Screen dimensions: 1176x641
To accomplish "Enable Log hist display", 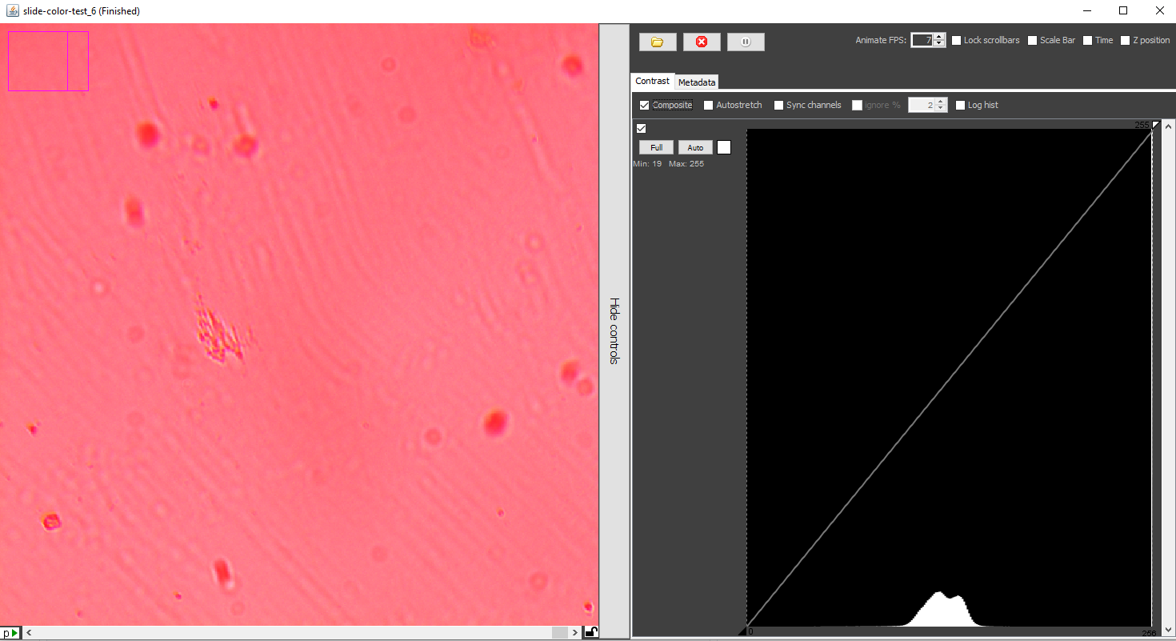I will [x=960, y=105].
